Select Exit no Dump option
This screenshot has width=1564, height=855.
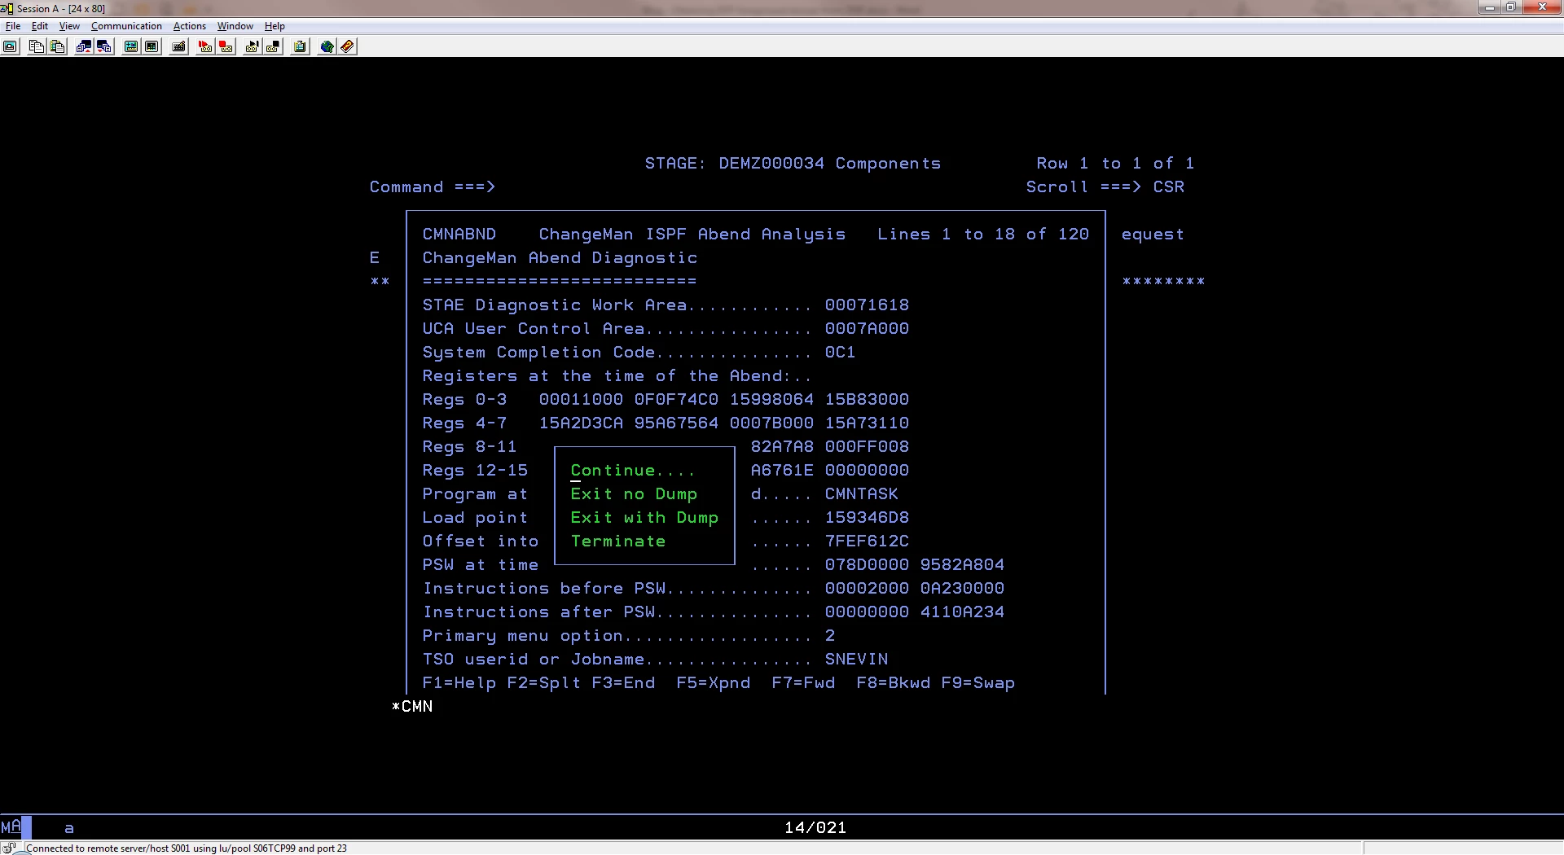tap(634, 493)
